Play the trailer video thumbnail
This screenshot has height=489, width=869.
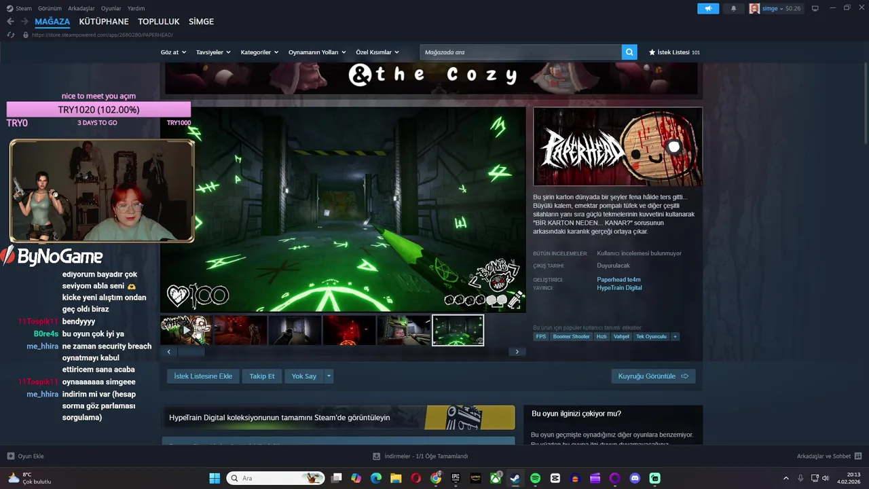(x=186, y=330)
